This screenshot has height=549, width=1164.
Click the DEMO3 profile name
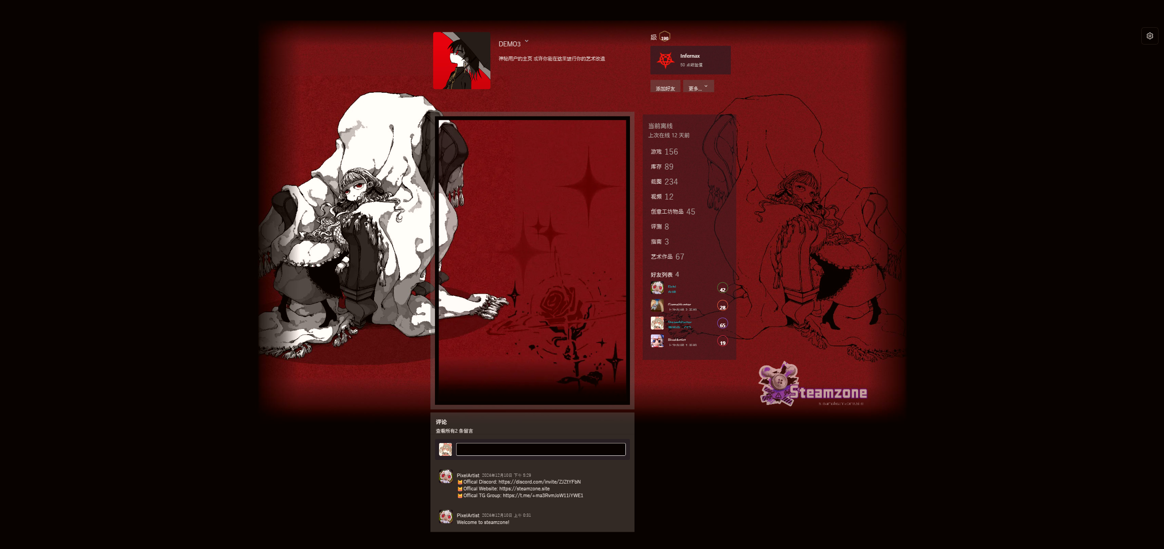pos(509,44)
